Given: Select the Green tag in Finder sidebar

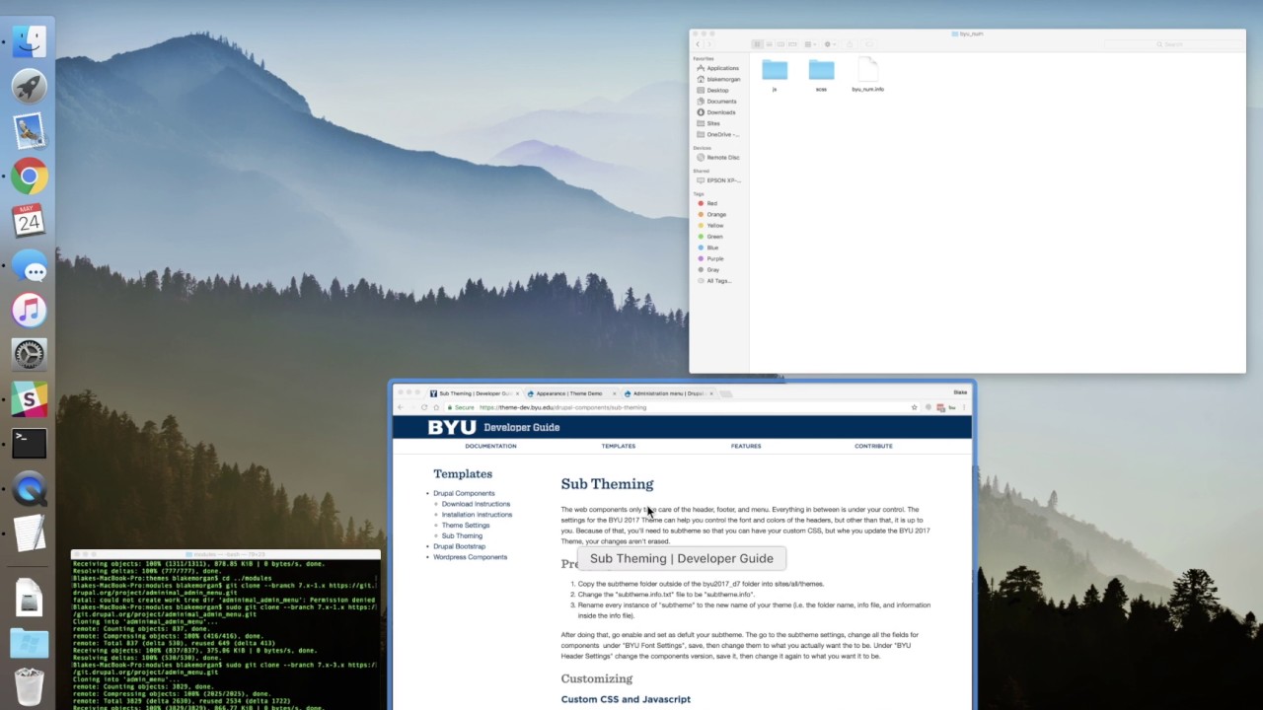Looking at the screenshot, I should [x=714, y=237].
